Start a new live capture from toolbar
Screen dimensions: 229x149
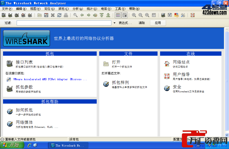tap(17, 15)
